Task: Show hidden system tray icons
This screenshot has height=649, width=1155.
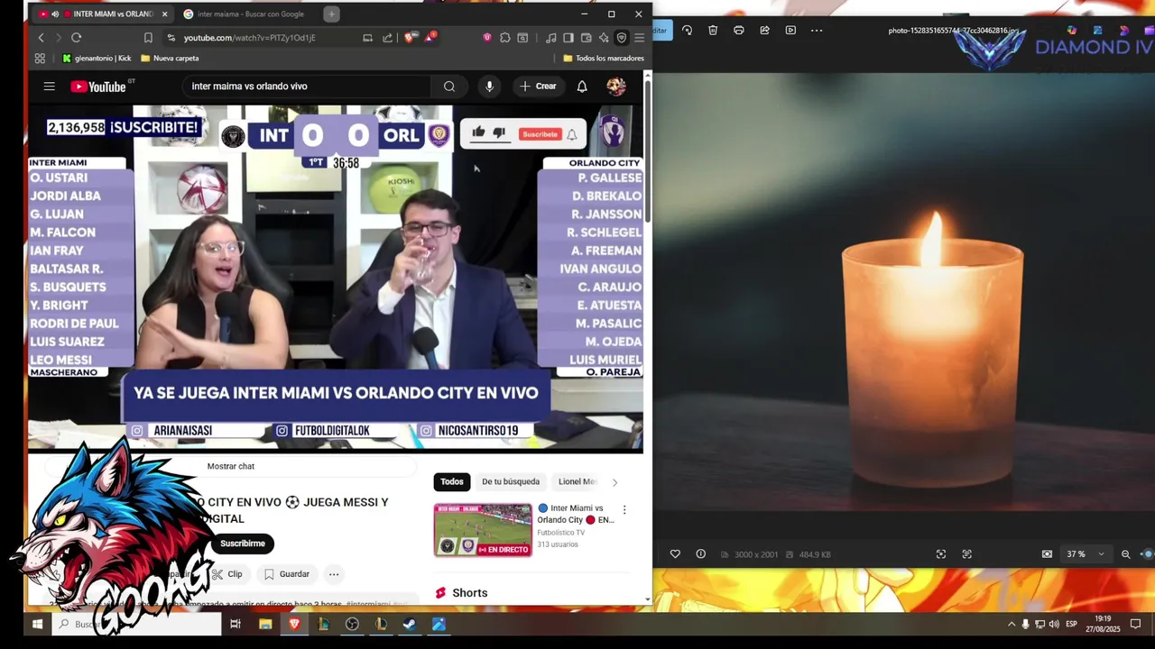Action: [1011, 624]
